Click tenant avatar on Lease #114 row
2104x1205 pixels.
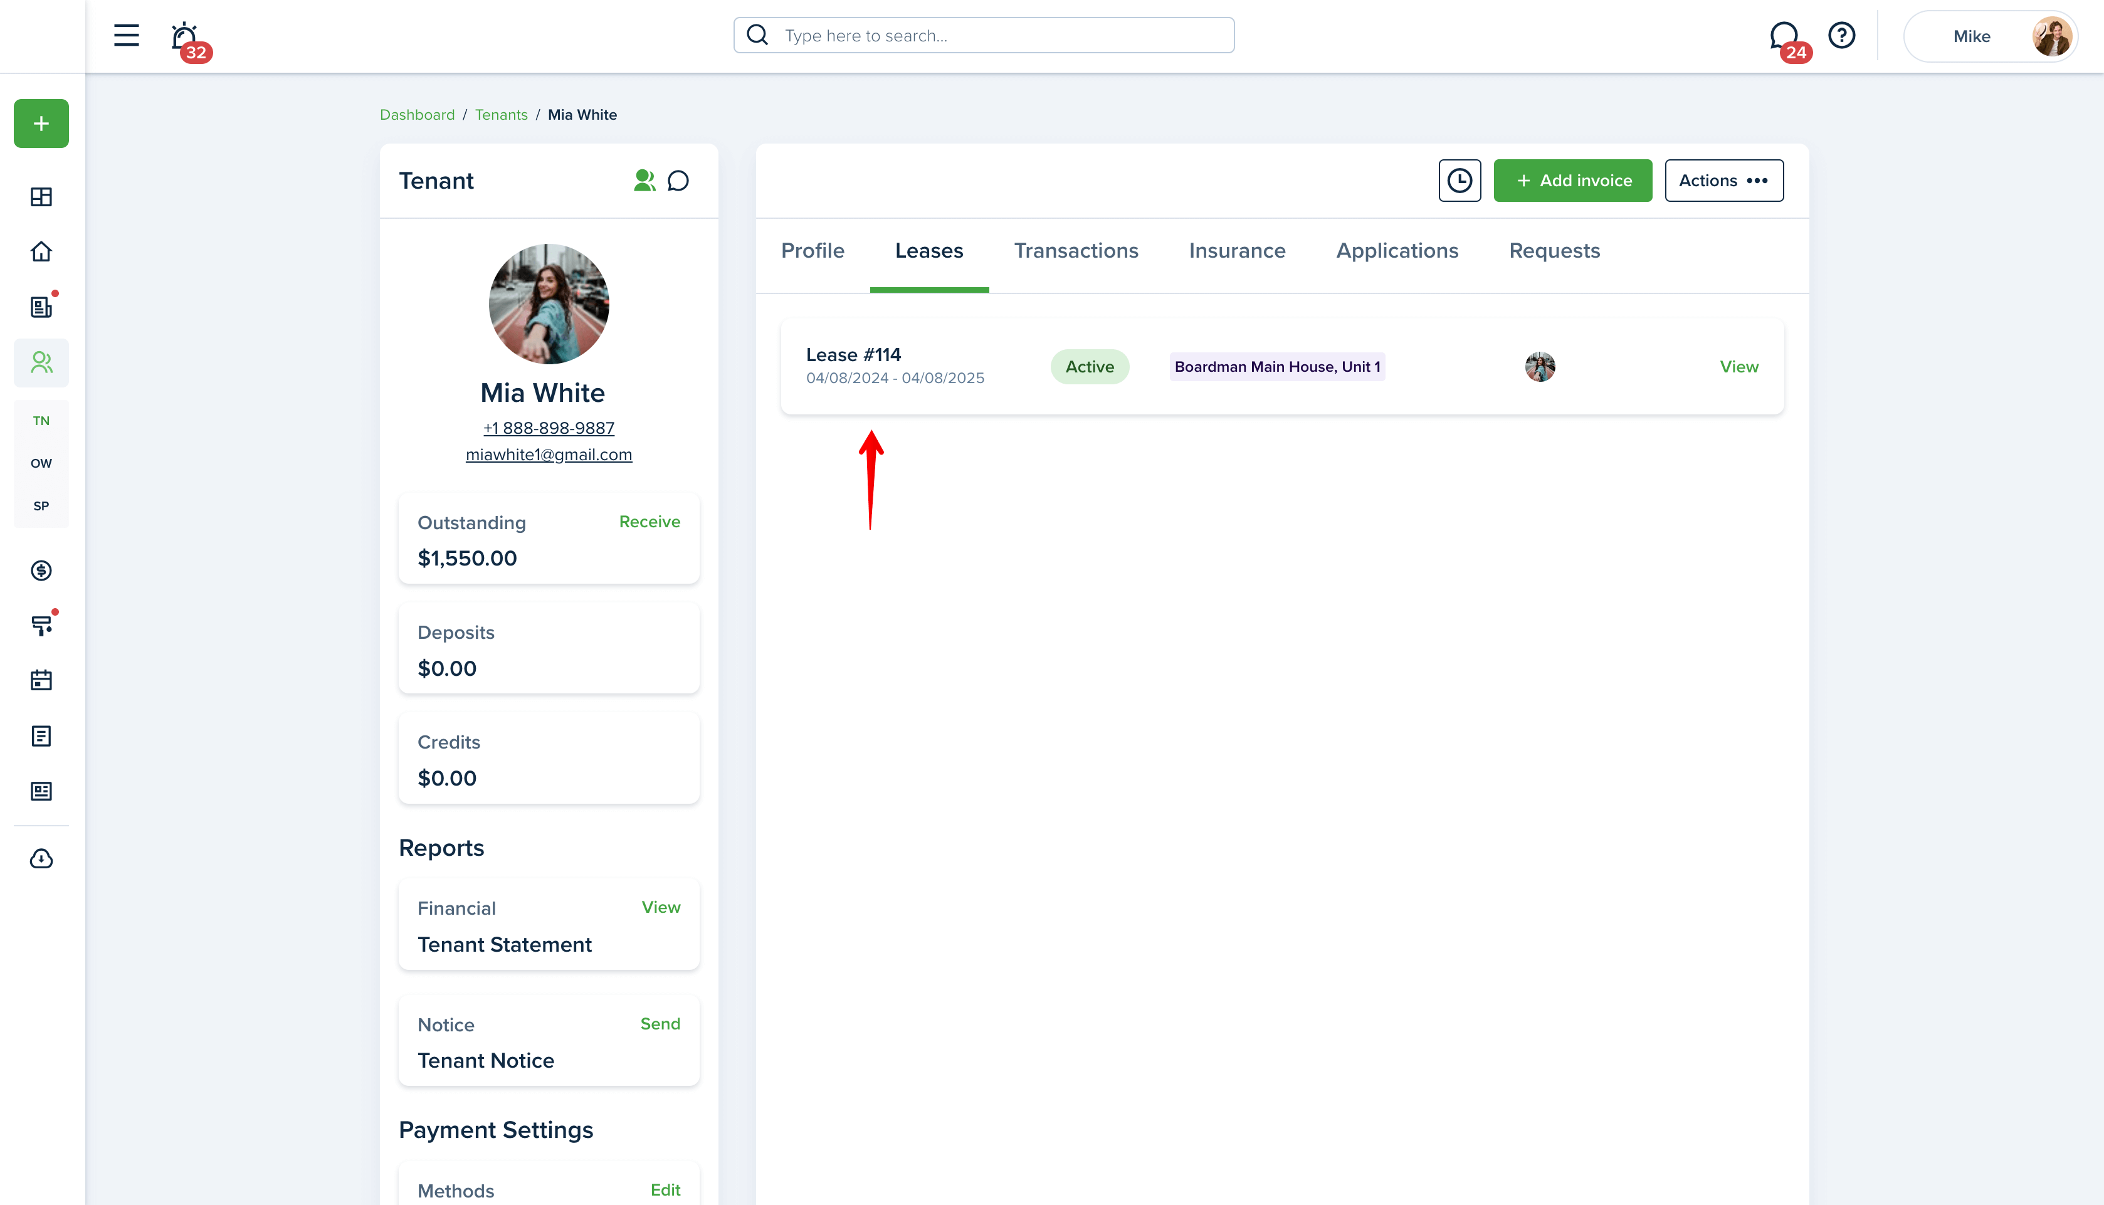(1540, 367)
